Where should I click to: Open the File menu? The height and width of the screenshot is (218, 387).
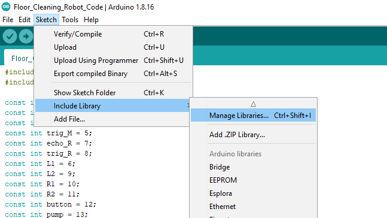8,20
